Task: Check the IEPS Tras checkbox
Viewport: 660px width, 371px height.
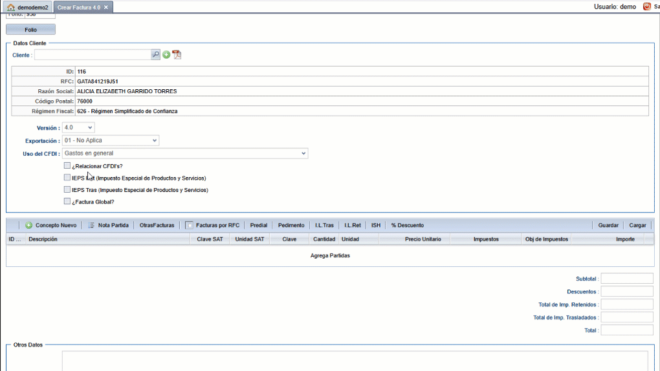Action: (67, 190)
